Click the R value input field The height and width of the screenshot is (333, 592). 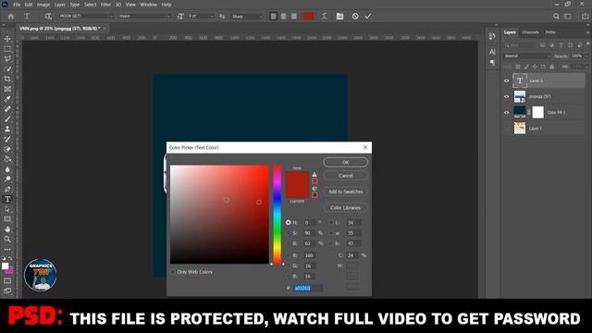point(310,255)
